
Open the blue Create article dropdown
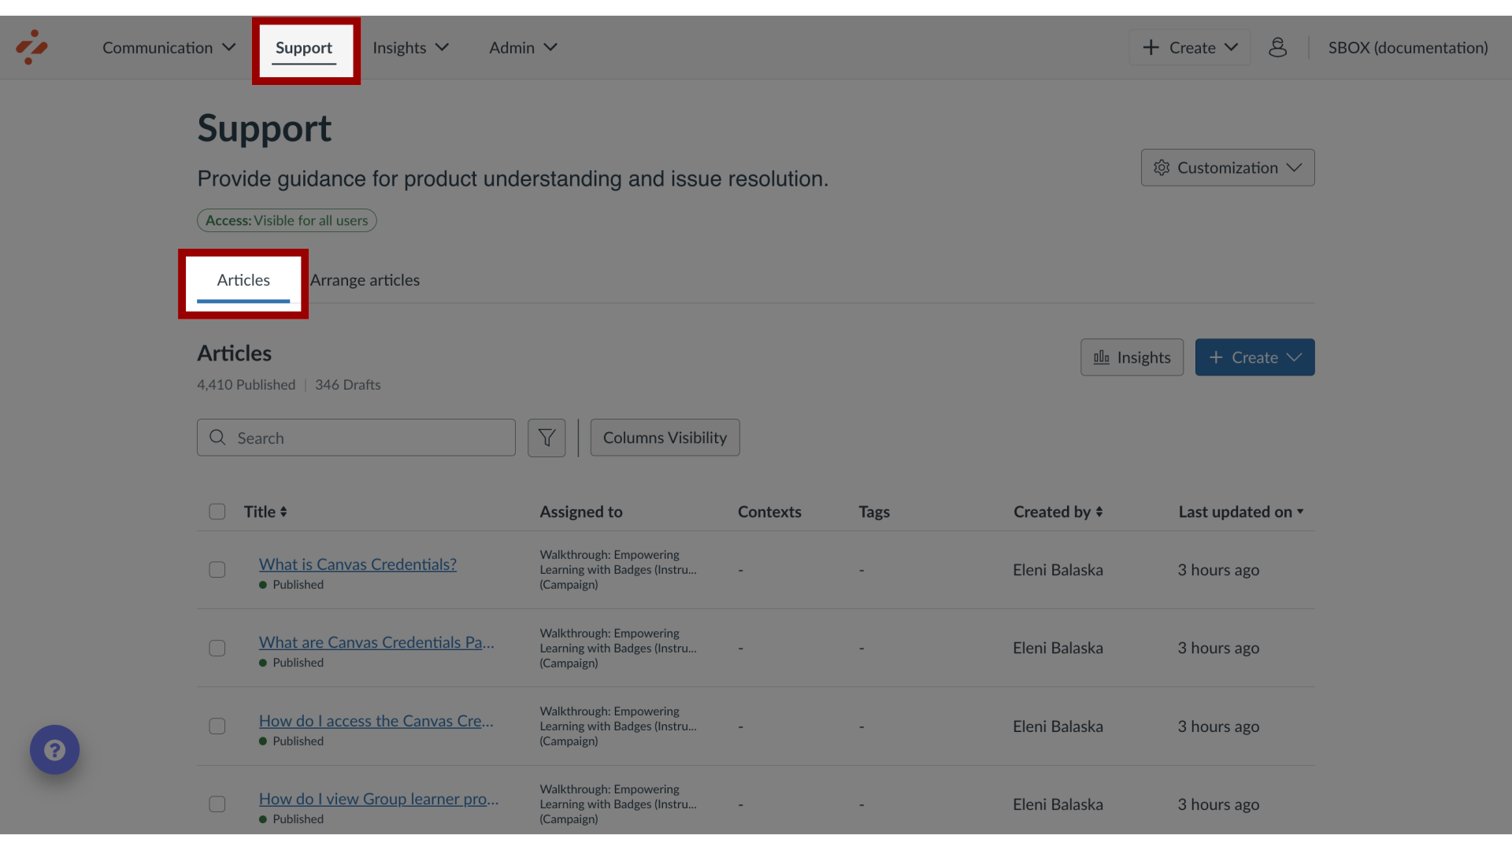pyautogui.click(x=1254, y=357)
